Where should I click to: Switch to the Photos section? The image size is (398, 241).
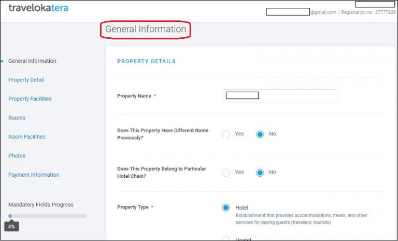(x=17, y=156)
